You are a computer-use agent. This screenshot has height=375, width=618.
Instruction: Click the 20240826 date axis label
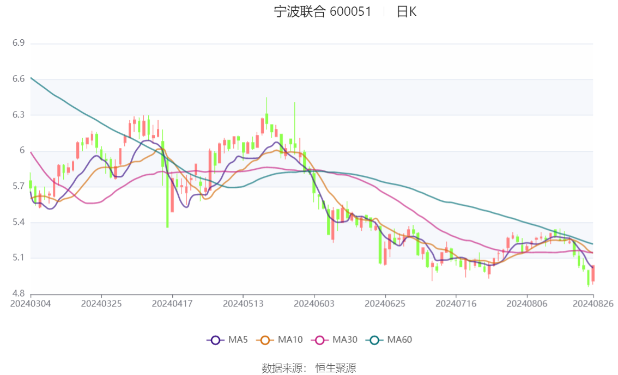[593, 304]
